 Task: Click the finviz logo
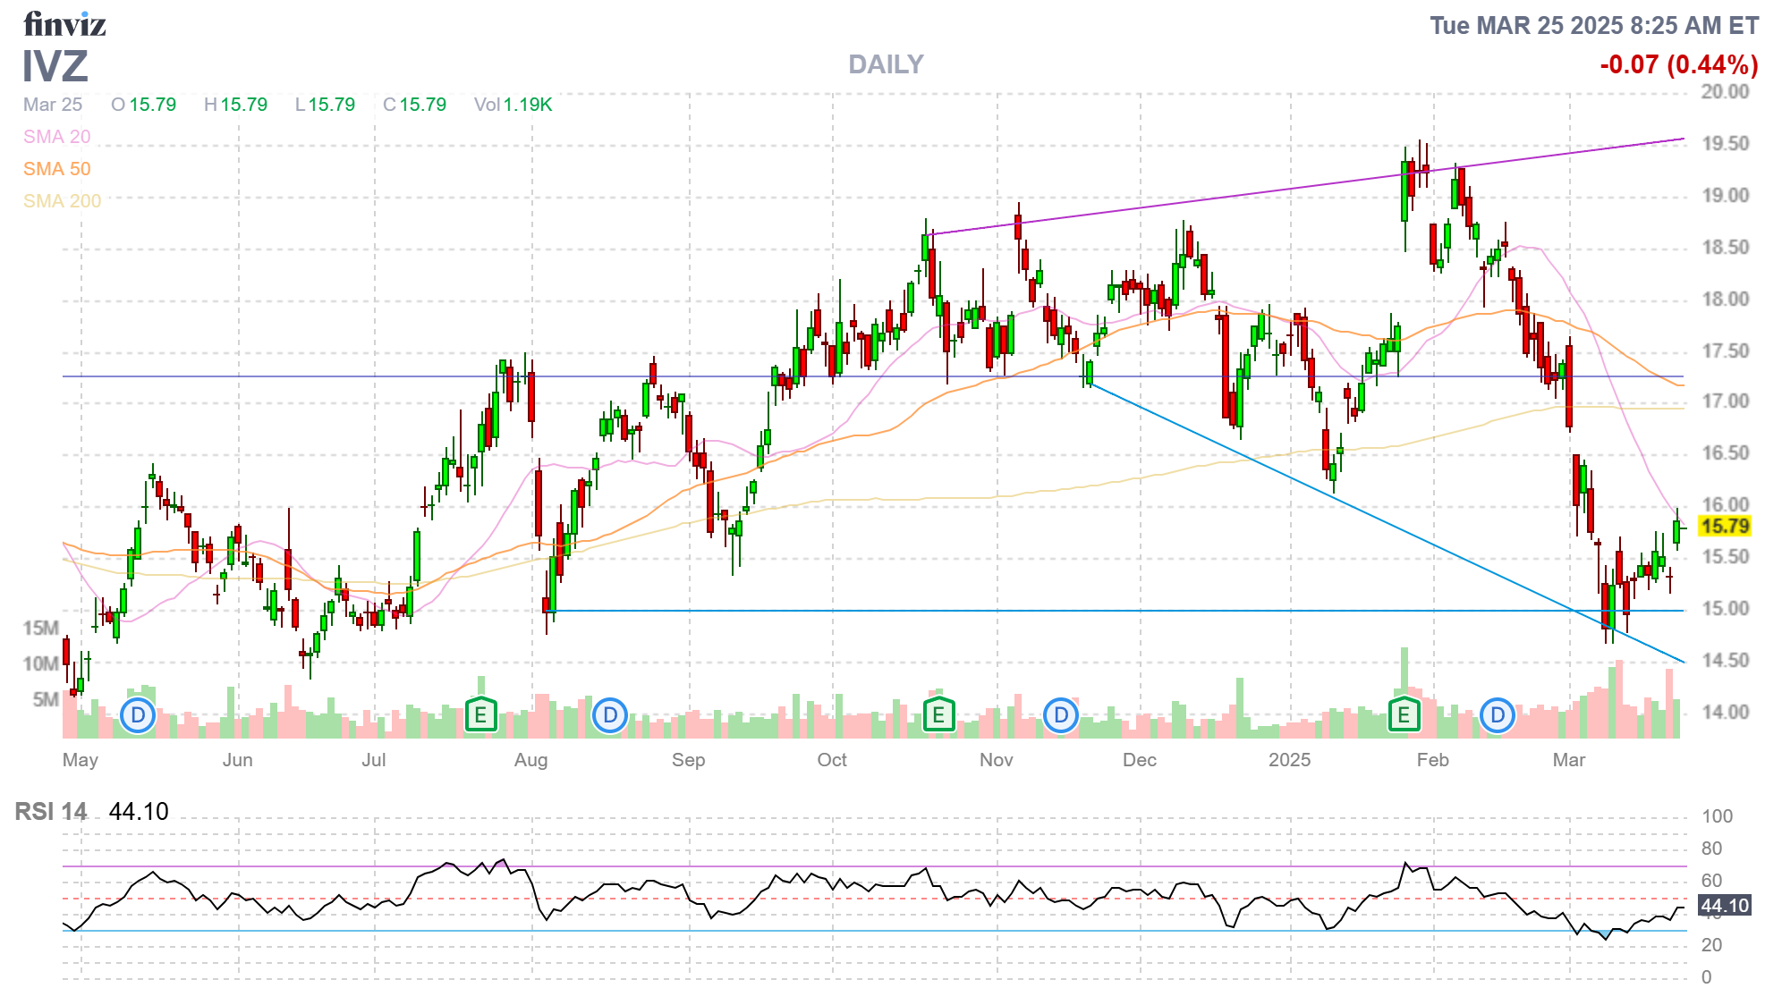pyautogui.click(x=64, y=24)
